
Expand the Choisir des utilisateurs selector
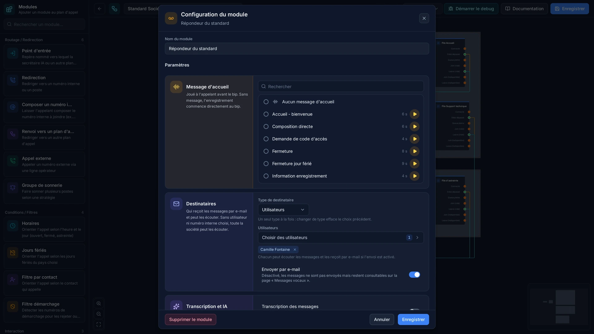point(341,238)
